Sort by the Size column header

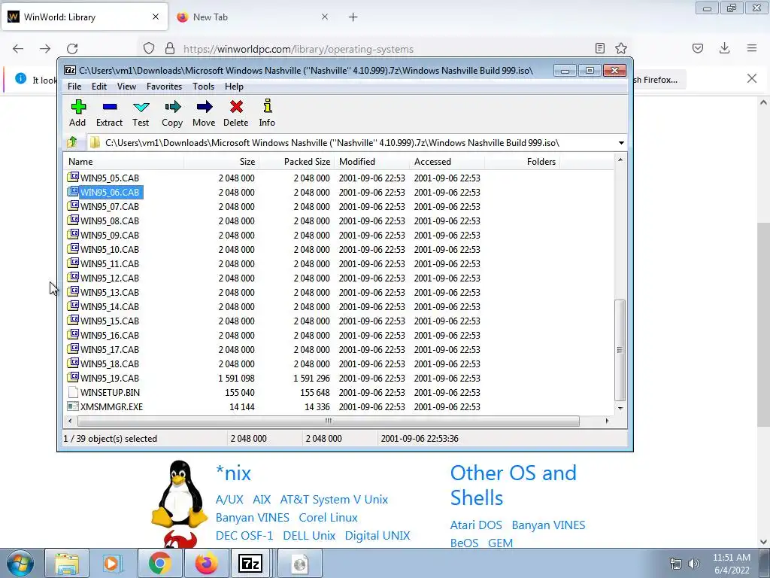(222, 162)
